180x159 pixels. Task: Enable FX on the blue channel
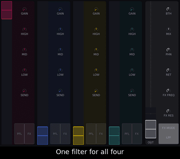coord(65,134)
